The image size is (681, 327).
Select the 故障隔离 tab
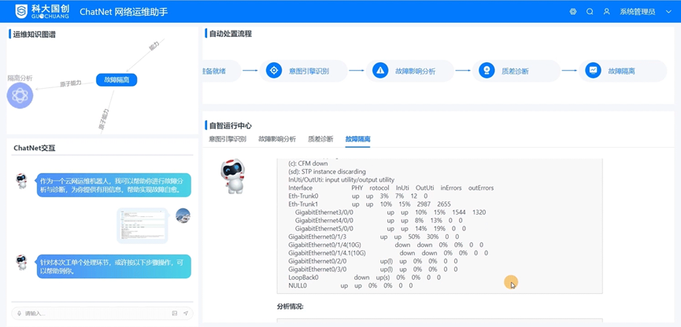tap(357, 139)
